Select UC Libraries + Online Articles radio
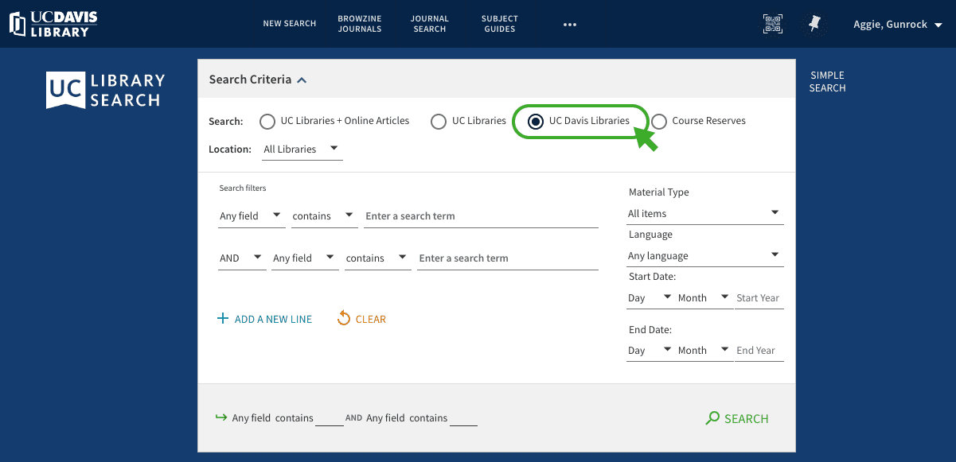The height and width of the screenshot is (462, 956). (x=267, y=122)
